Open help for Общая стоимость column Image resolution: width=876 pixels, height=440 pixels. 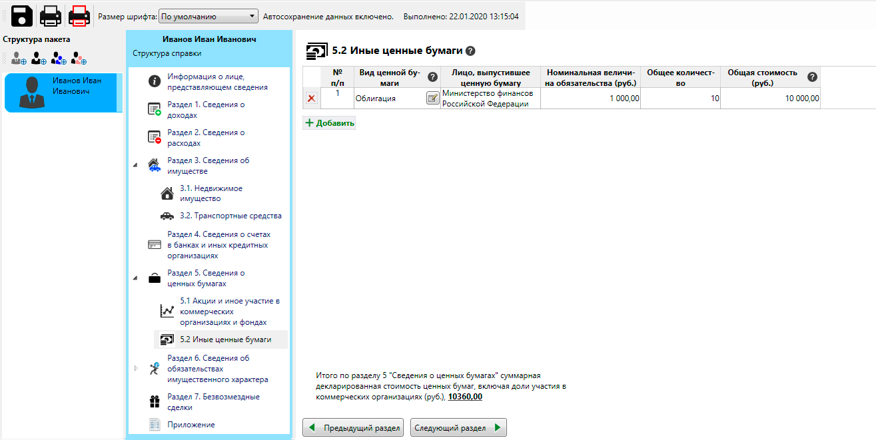tap(812, 77)
